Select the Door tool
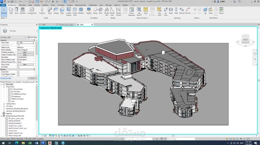260x145 pixels. point(17,11)
